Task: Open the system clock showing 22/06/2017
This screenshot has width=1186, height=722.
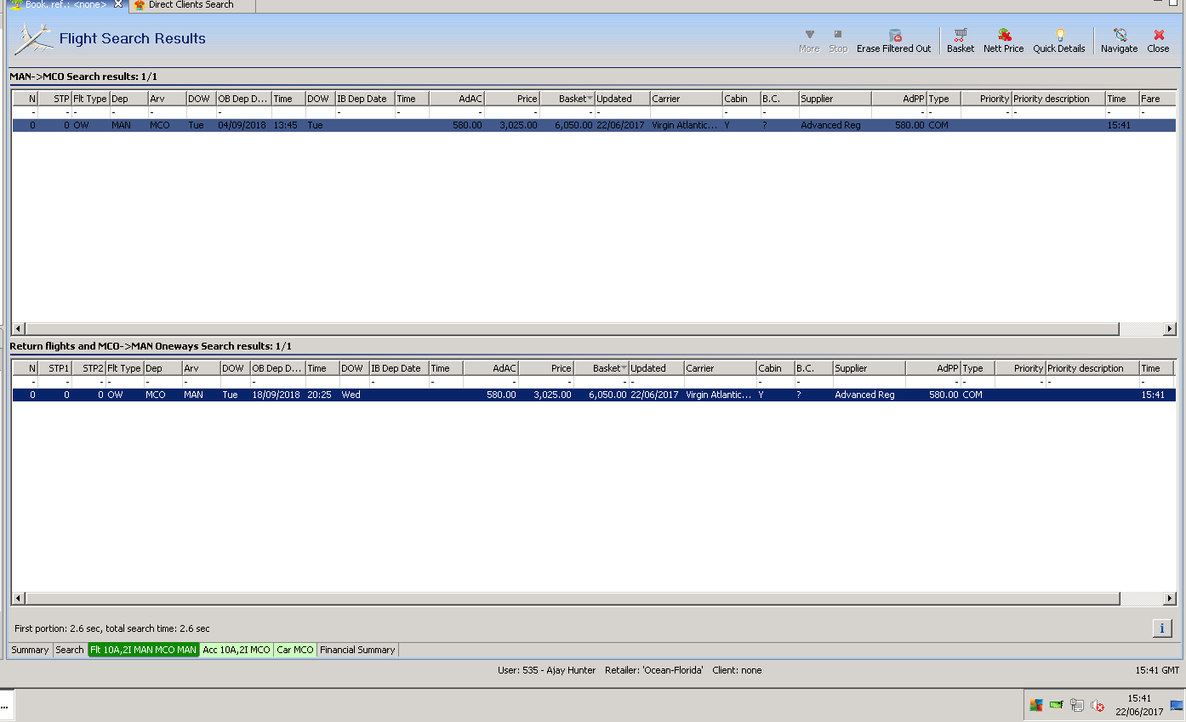Action: click(x=1139, y=705)
